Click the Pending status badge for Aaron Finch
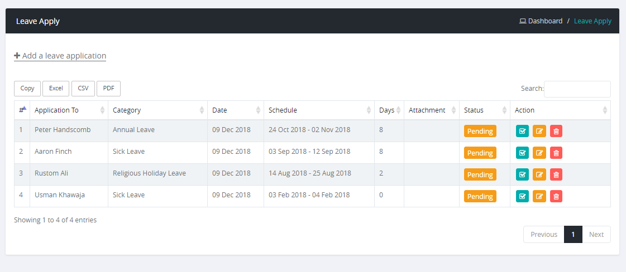This screenshot has width=626, height=272. click(x=480, y=153)
